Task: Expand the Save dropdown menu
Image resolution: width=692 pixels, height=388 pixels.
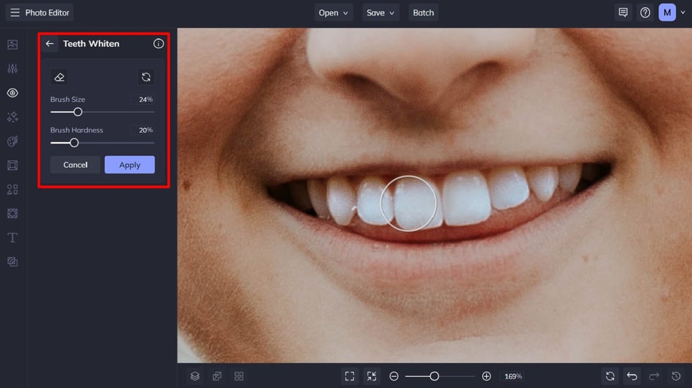Action: click(380, 12)
